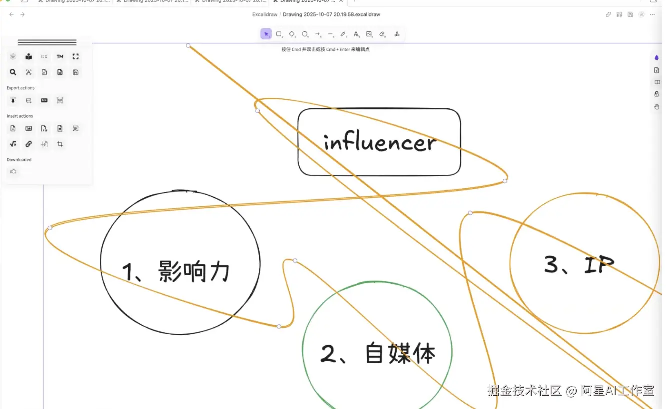666x409 pixels.
Task: Click the "Export actions" section heading
Action: (21, 88)
